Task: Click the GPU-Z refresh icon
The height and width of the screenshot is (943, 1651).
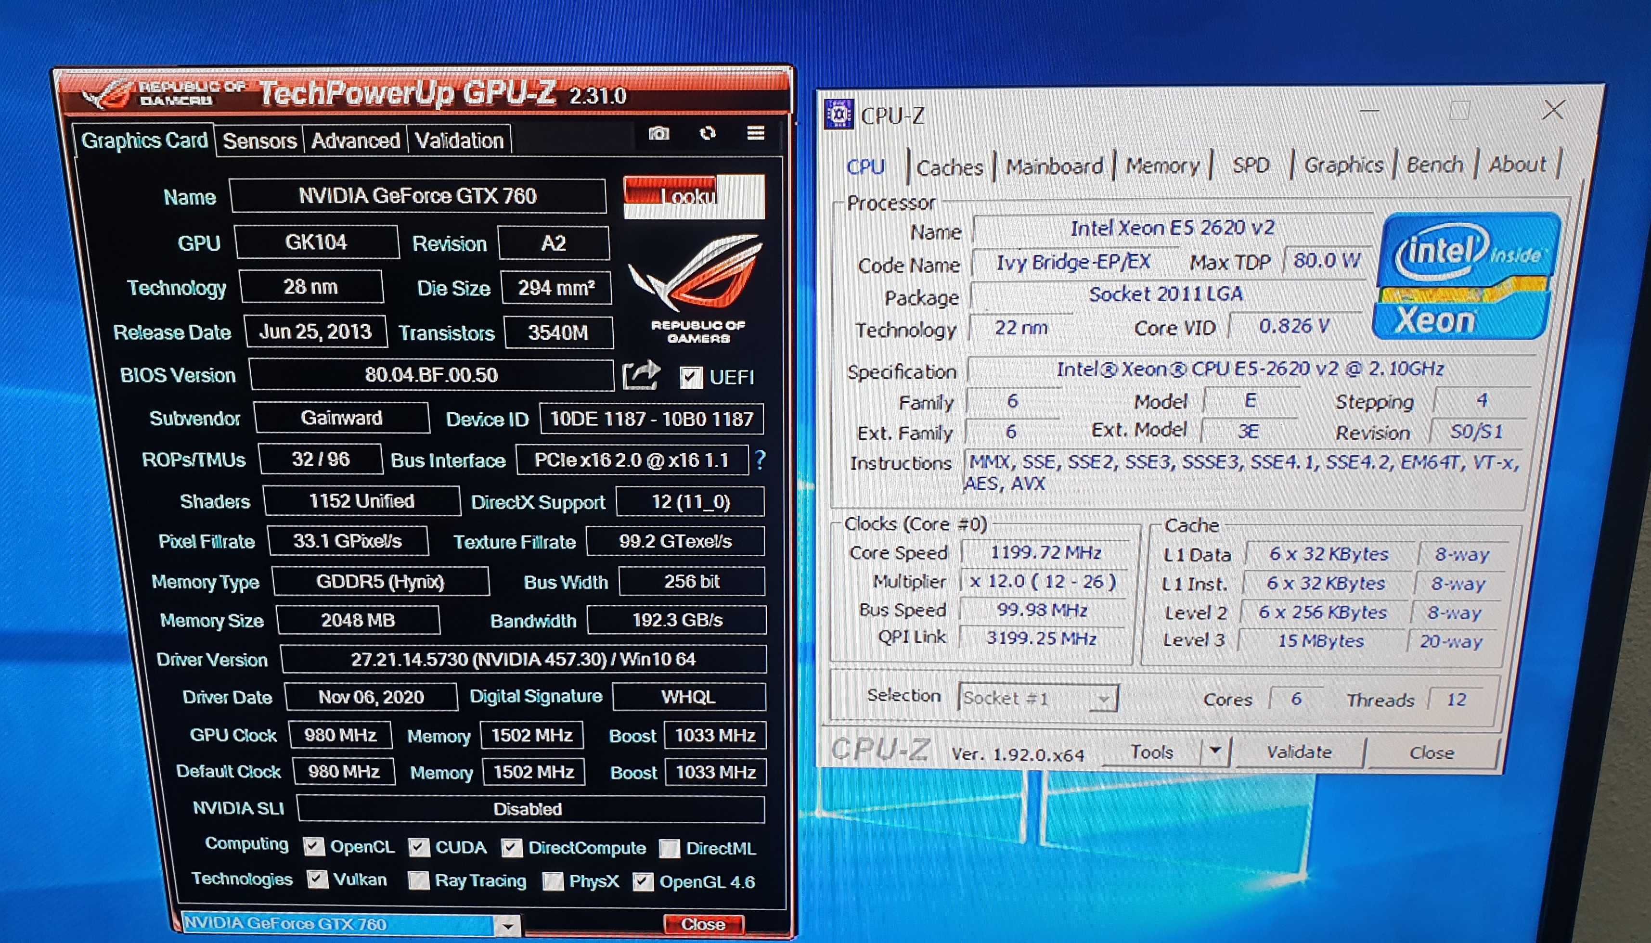Action: click(x=708, y=133)
